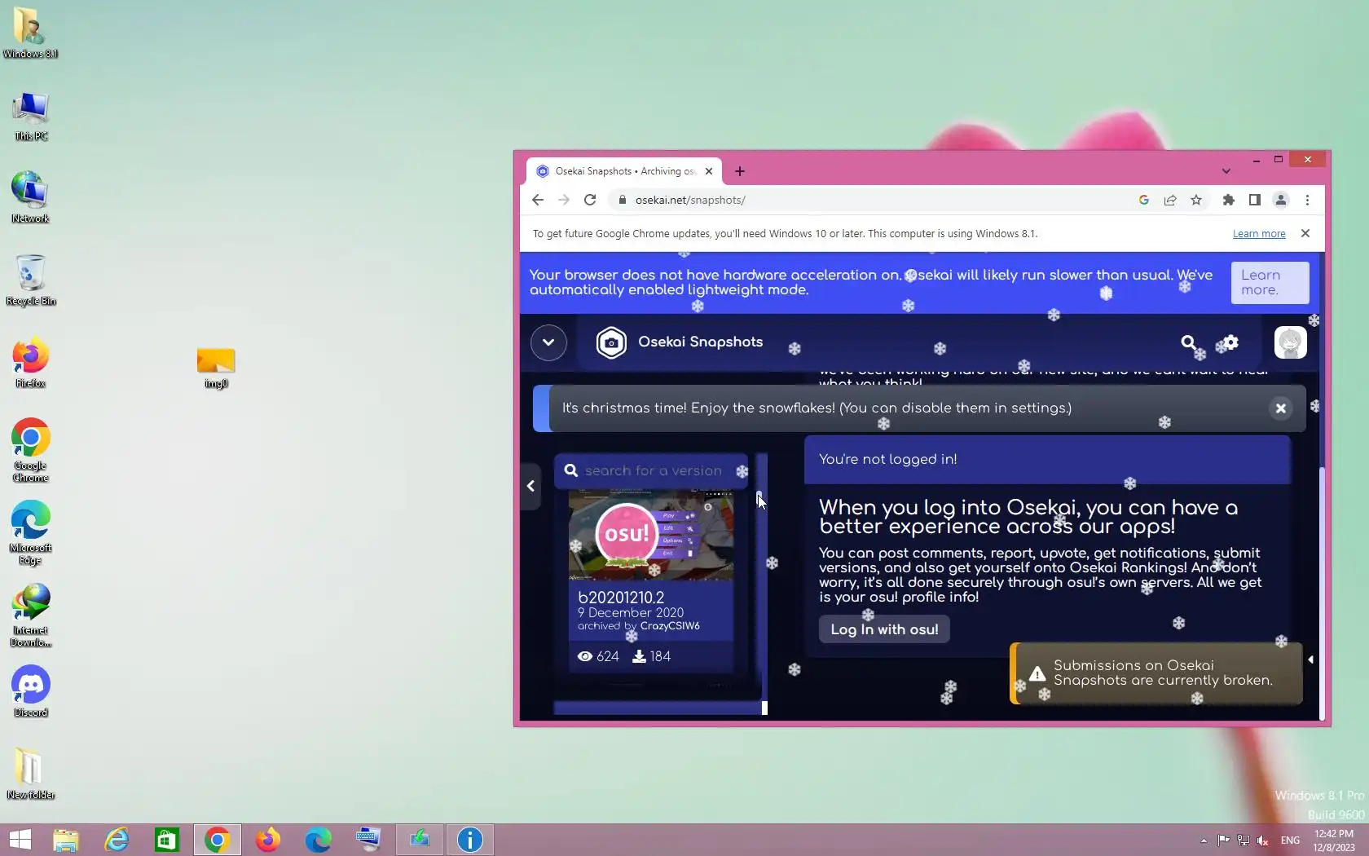Viewport: 1369px width, 856px height.
Task: Open the Chrome profile menu
Action: (1281, 201)
